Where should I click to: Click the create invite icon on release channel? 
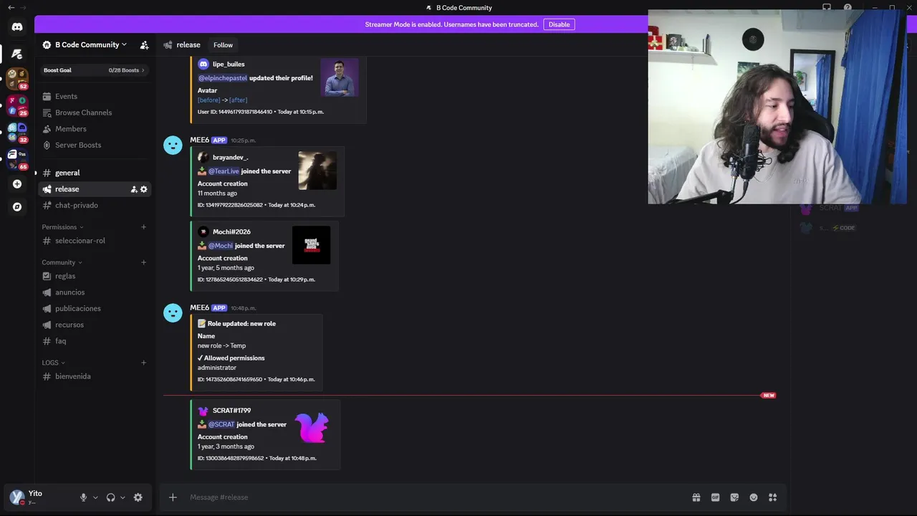[x=134, y=189]
